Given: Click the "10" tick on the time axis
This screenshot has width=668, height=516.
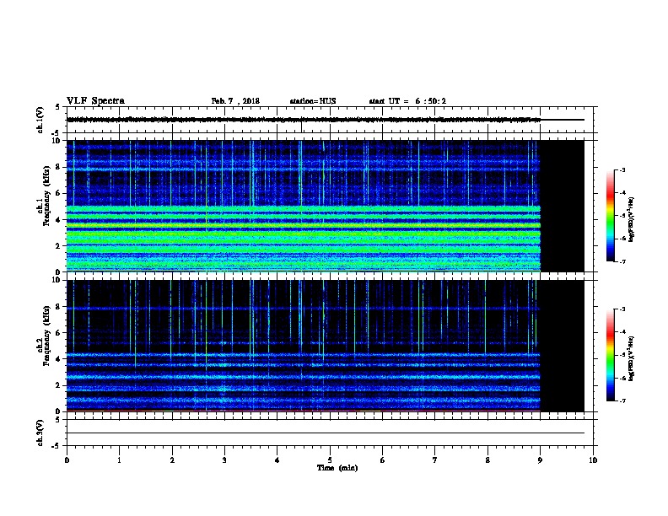Looking at the screenshot, I should click(593, 460).
